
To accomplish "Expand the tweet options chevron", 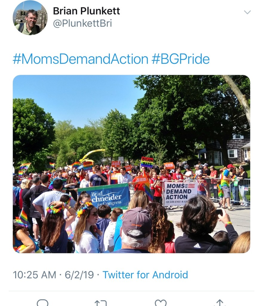I will coord(247,12).
